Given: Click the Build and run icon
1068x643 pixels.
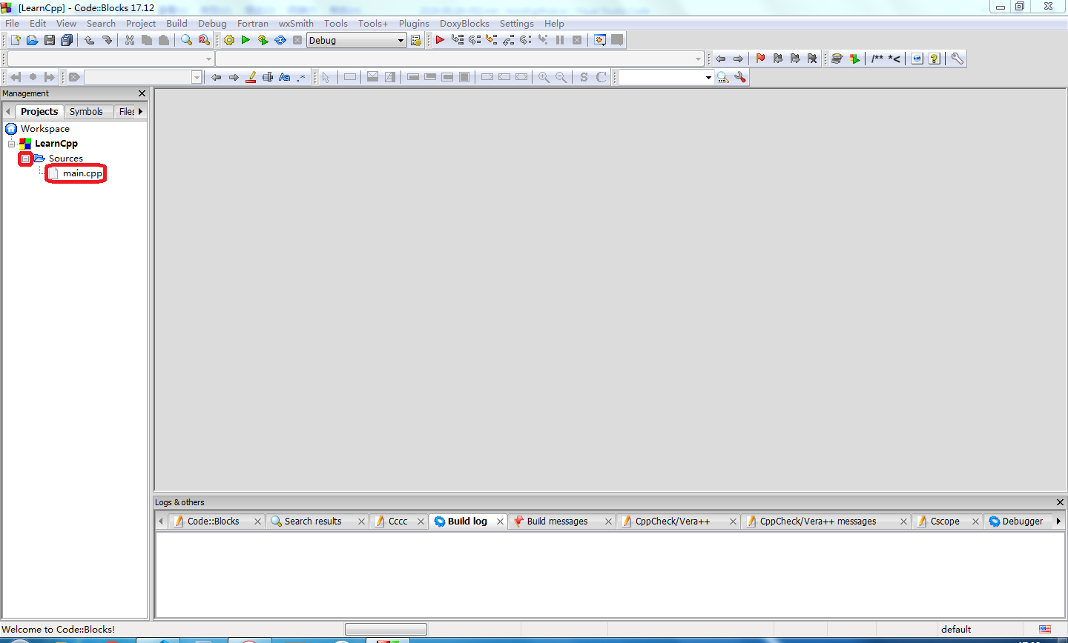Looking at the screenshot, I should pyautogui.click(x=263, y=40).
